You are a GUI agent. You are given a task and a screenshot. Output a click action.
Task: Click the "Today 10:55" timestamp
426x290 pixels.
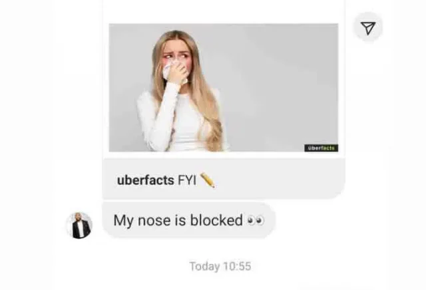pos(220,266)
